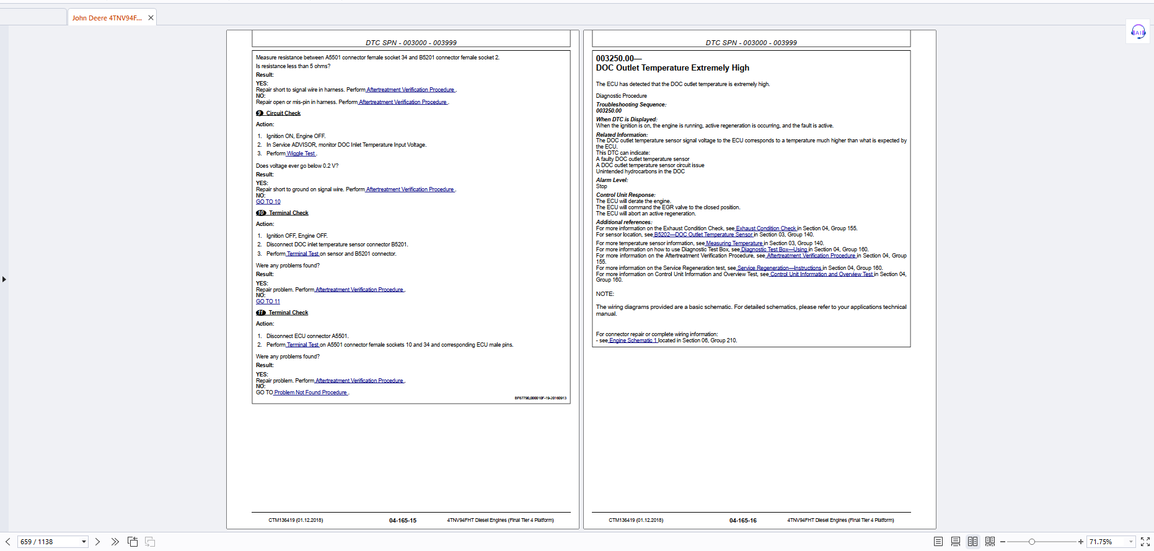1154x551 pixels.
Task: Open the AI assistant headset icon
Action: [1138, 32]
